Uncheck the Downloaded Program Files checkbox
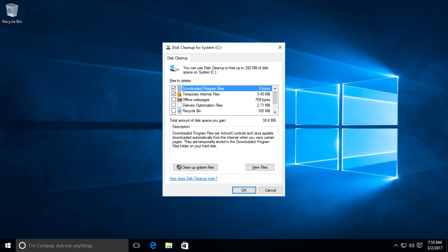This screenshot has width=448, height=252. pyautogui.click(x=174, y=88)
